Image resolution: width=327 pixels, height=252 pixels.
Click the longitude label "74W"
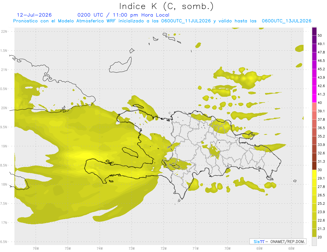click(x=100, y=248)
